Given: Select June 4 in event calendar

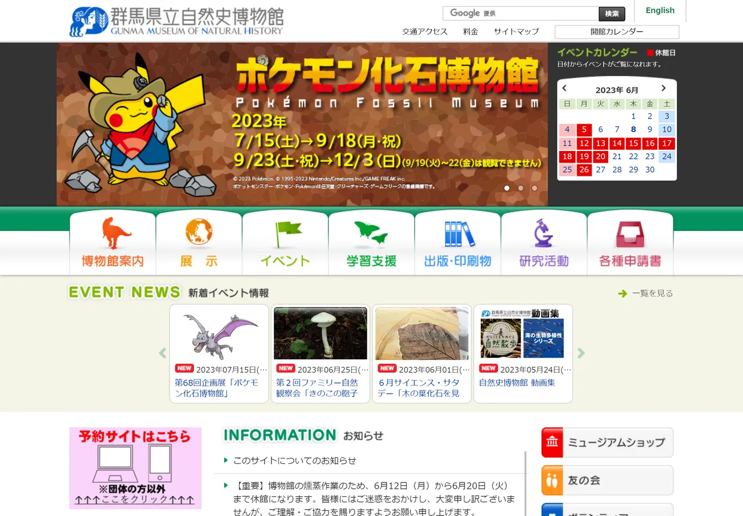Looking at the screenshot, I should [x=568, y=129].
